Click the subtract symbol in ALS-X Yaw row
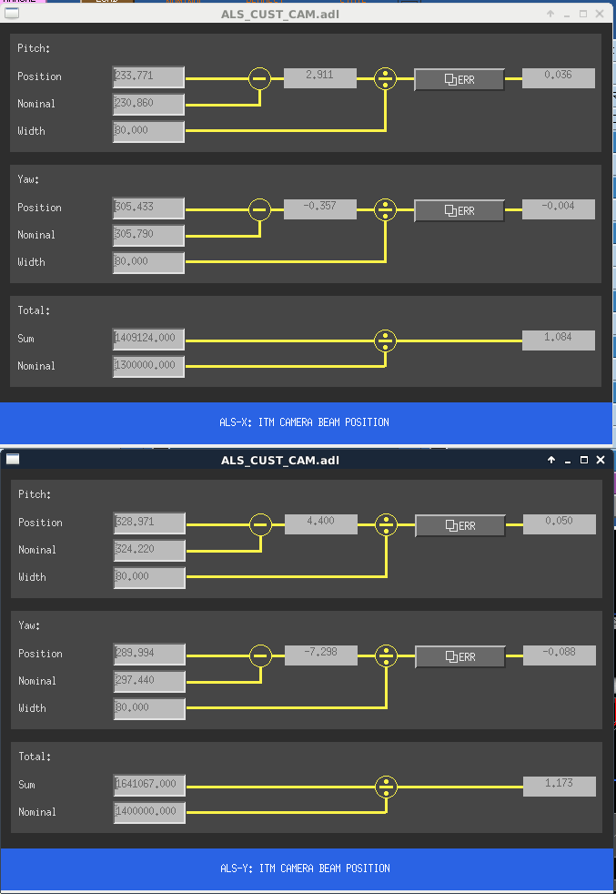 click(x=260, y=209)
